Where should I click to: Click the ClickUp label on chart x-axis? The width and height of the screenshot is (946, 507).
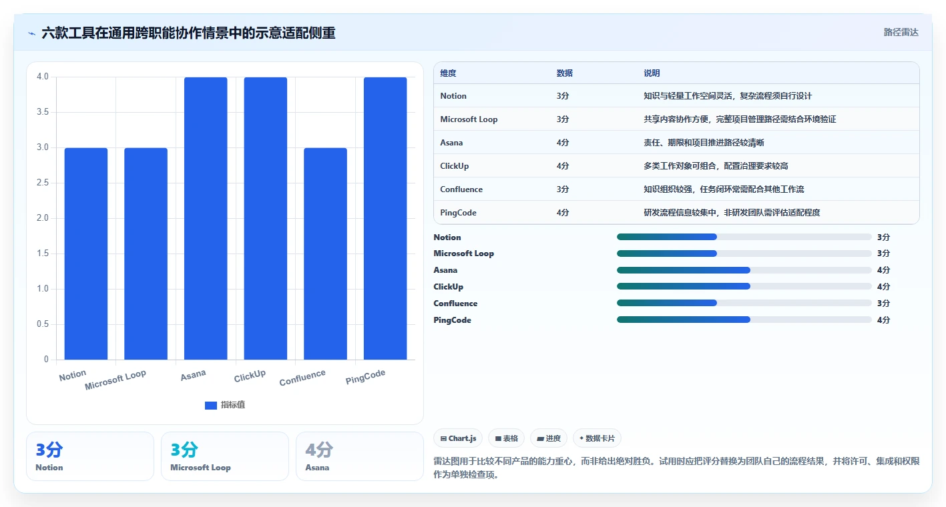coord(250,376)
